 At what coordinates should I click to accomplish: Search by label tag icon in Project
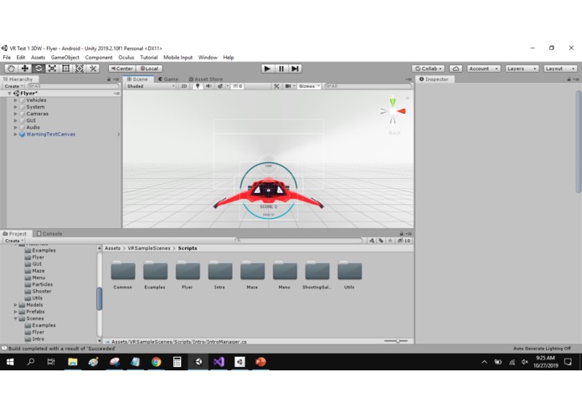pyautogui.click(x=381, y=241)
